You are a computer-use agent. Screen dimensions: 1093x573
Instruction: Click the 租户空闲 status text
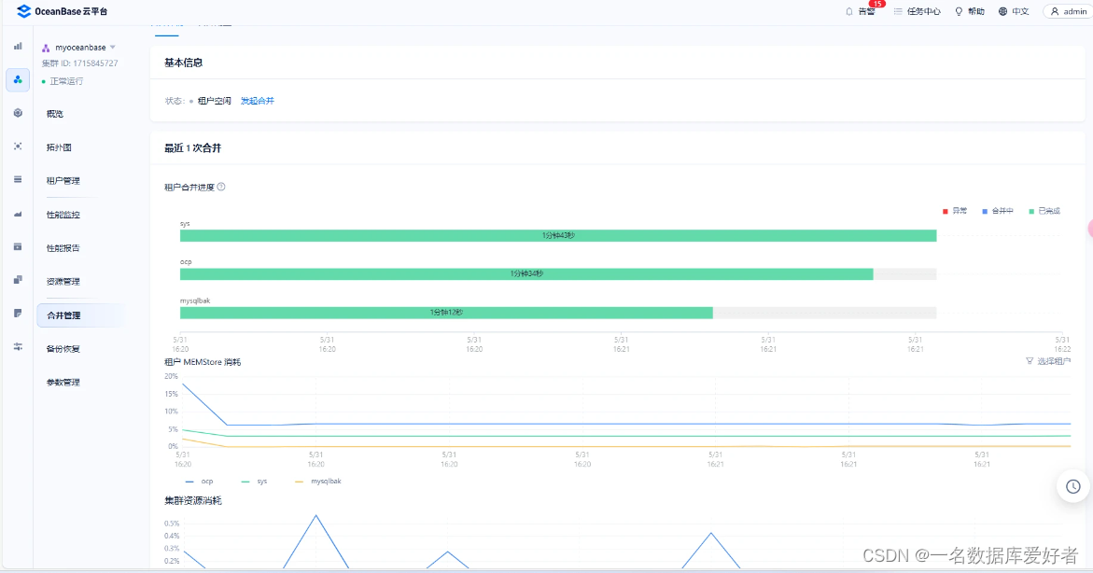coord(214,101)
